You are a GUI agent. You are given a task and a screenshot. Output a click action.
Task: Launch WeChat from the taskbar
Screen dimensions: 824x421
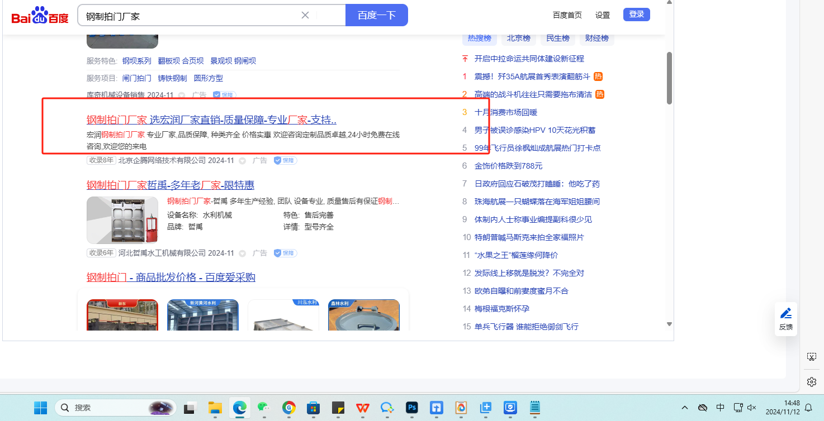264,408
